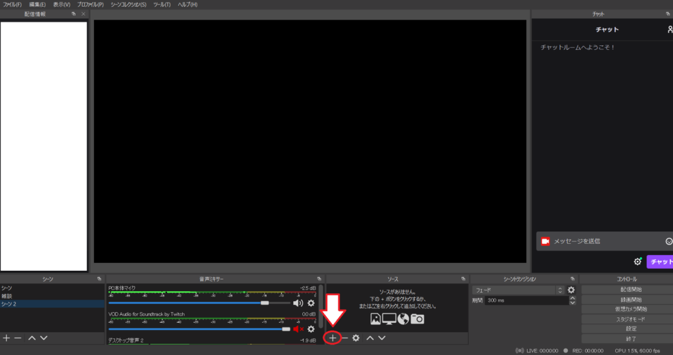
Task: Undock the シーン panel
Action: pyautogui.click(x=99, y=279)
